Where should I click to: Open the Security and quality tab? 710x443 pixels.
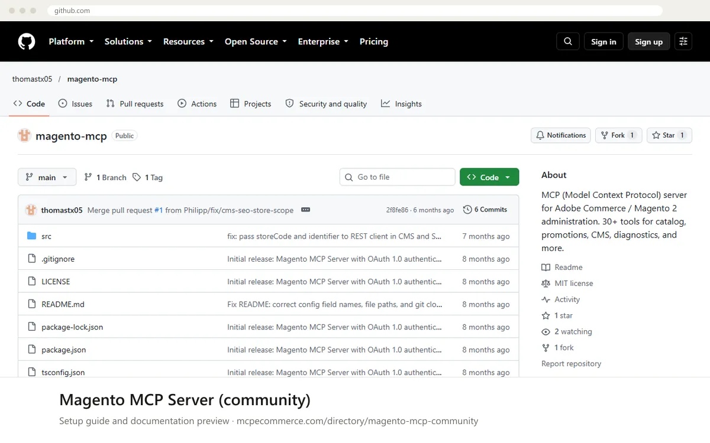point(326,104)
